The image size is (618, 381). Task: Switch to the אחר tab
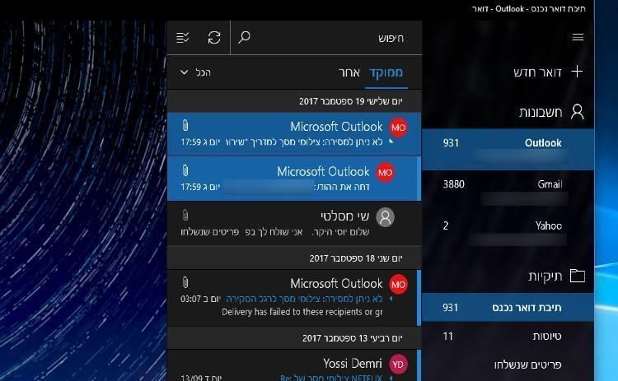tap(349, 72)
